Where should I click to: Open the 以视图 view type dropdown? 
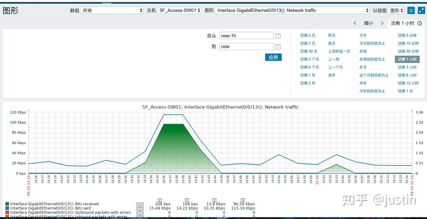[x=396, y=10]
